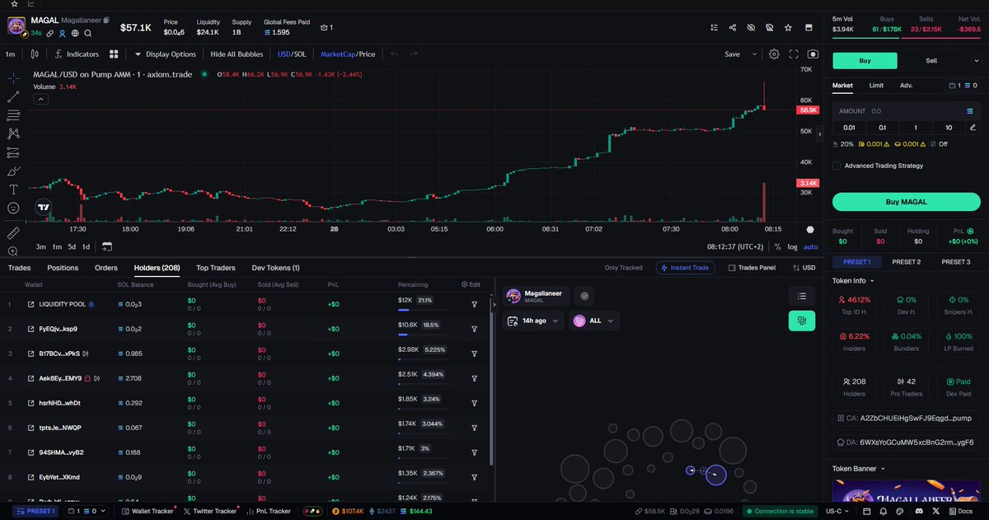
Task: Open the Save layout dropdown arrow
Action: coord(753,54)
